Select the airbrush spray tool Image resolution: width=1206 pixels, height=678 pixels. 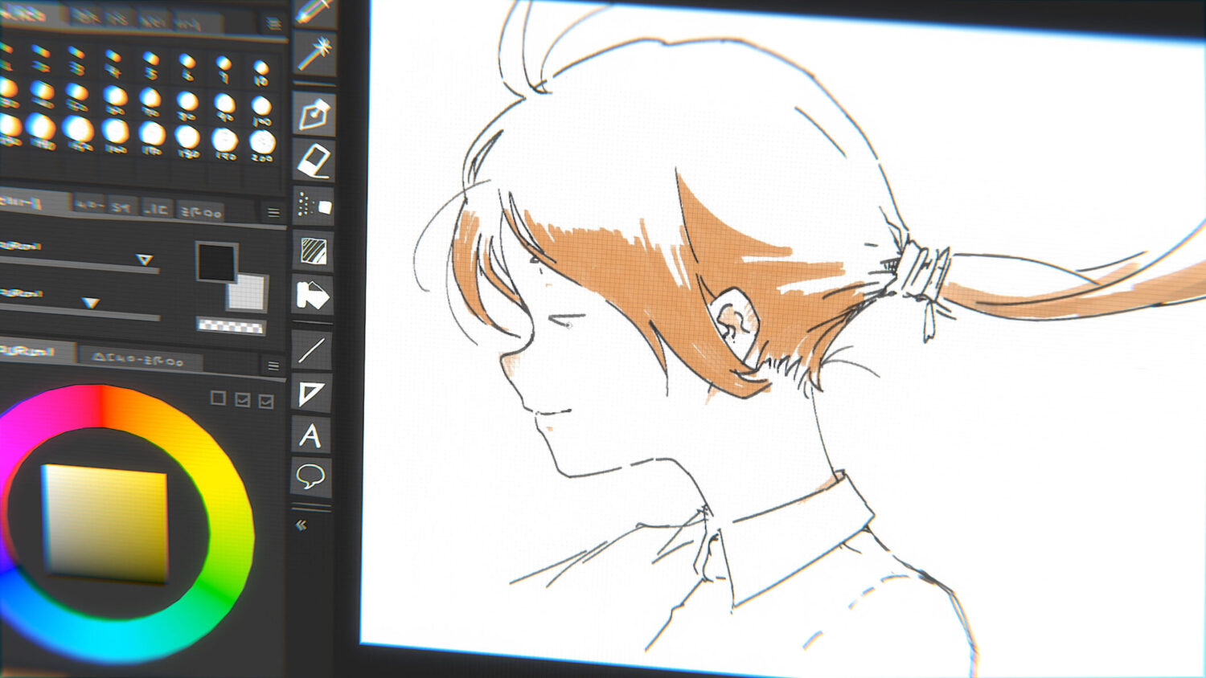pos(313,206)
